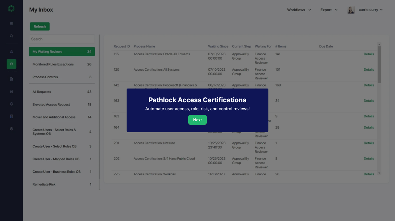Select Monitored Rules Exceptions category
395x221 pixels.
click(62, 64)
